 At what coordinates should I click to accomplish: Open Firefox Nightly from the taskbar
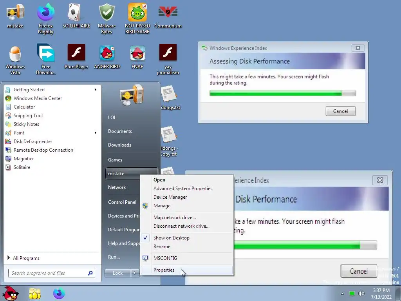tap(59, 294)
